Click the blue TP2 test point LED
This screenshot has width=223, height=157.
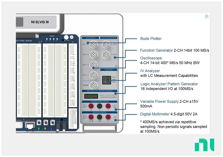pos(52,128)
